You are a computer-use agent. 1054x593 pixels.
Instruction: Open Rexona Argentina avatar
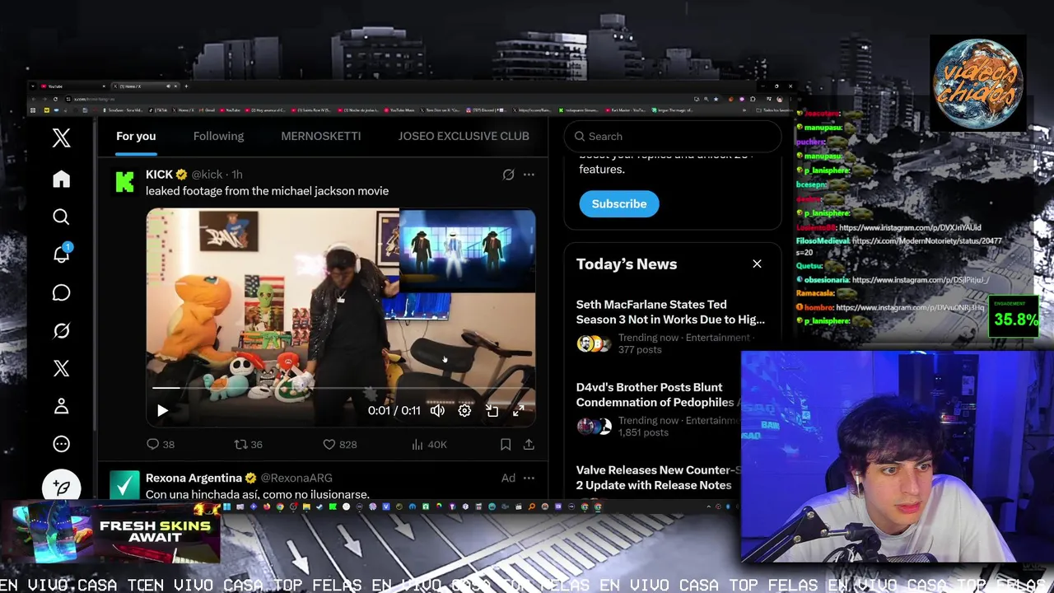[x=124, y=485]
